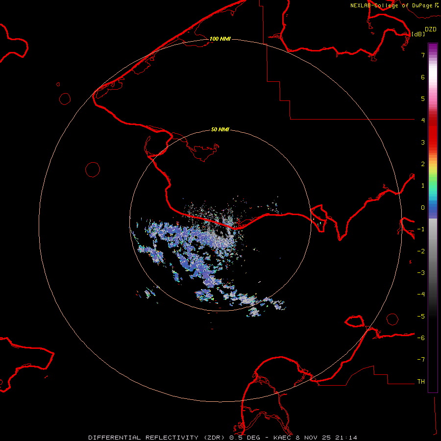Click the DZD product label
441x441 pixels.
(431, 29)
